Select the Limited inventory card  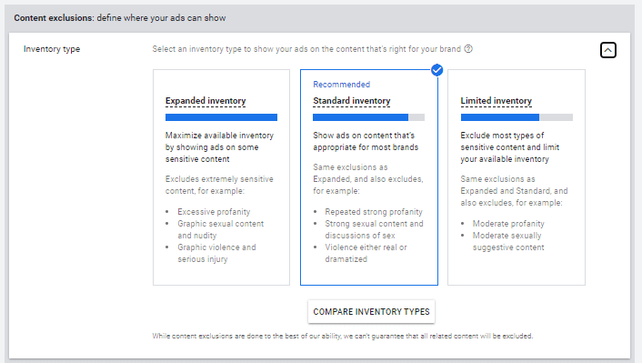pos(517,177)
